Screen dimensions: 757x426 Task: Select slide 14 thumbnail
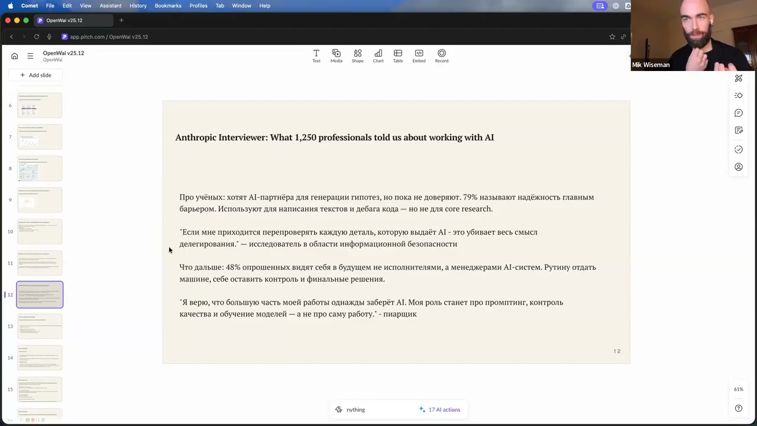point(40,358)
